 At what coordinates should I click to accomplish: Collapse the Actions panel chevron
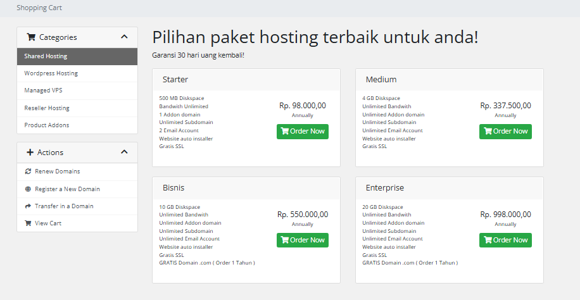[x=124, y=152]
